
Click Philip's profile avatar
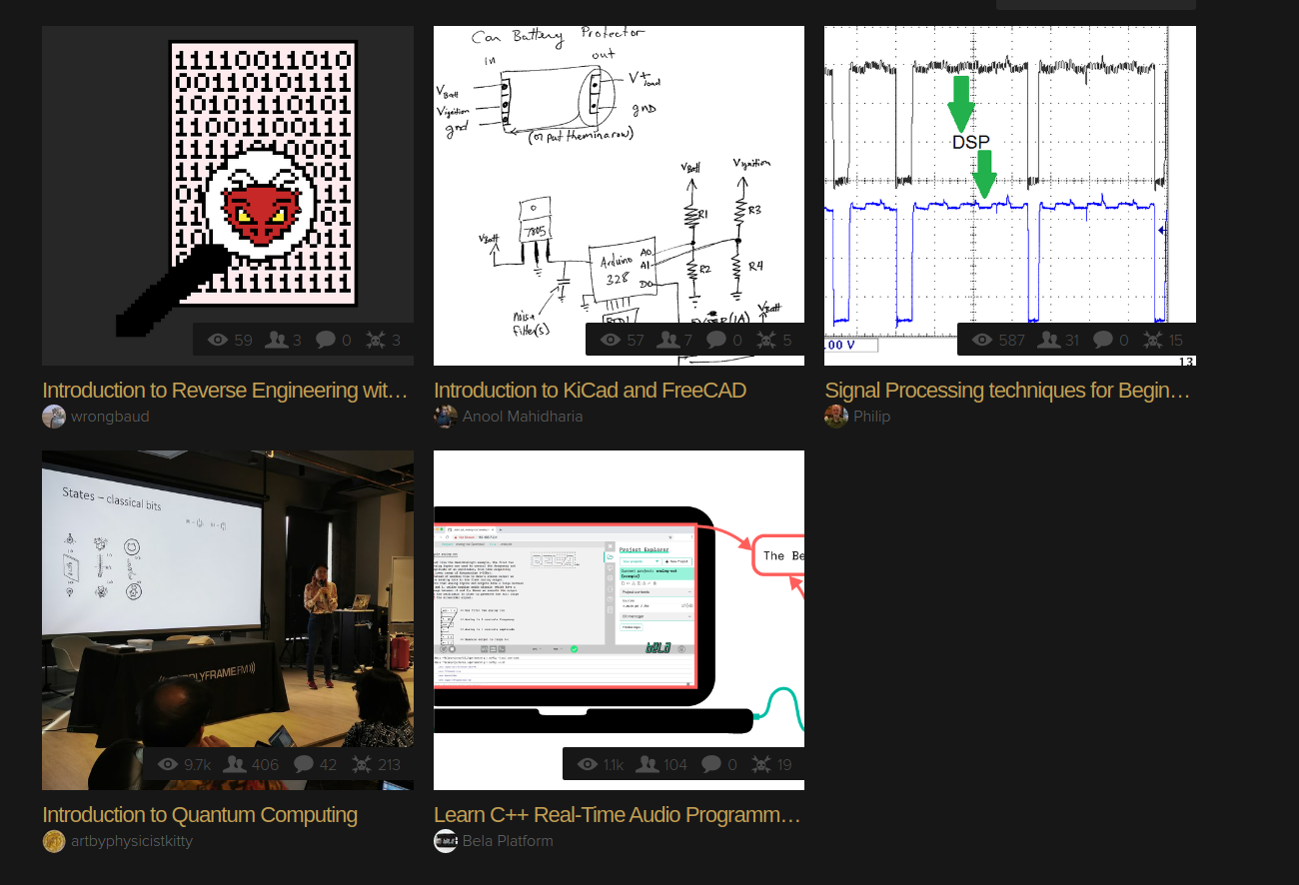coord(836,417)
